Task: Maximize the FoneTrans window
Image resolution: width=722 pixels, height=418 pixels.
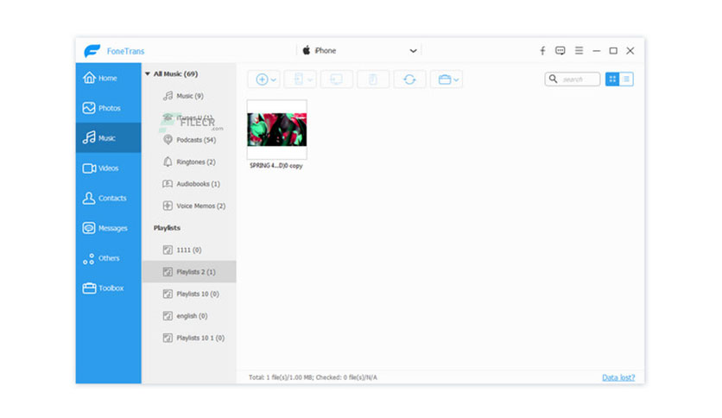Action: point(613,51)
